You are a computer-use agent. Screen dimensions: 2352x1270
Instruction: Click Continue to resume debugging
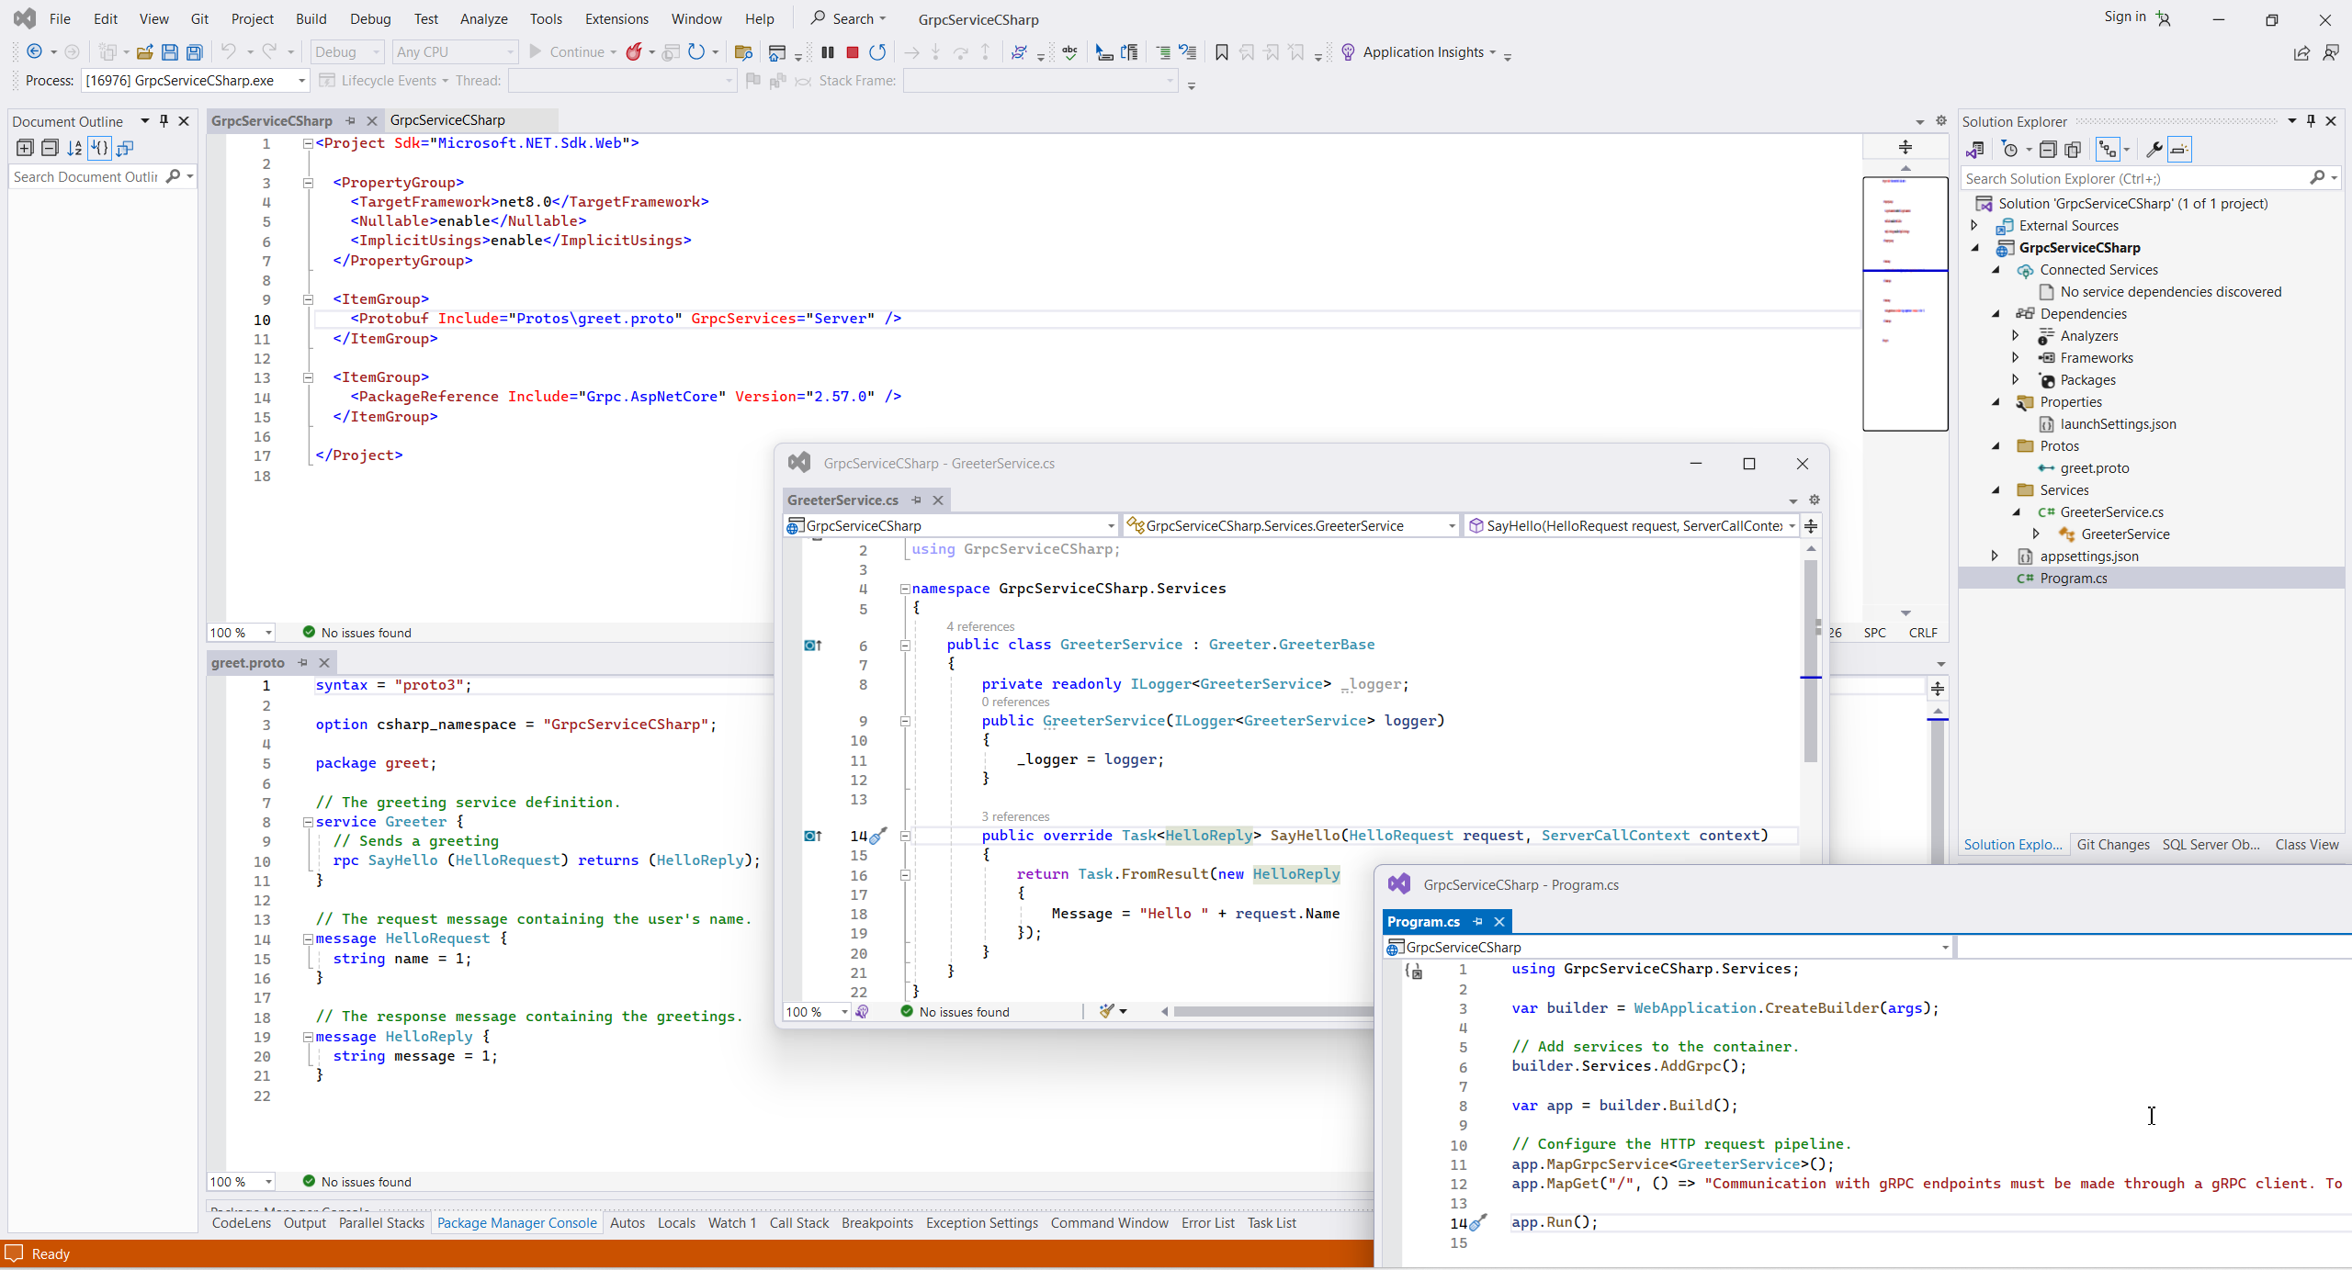click(566, 52)
